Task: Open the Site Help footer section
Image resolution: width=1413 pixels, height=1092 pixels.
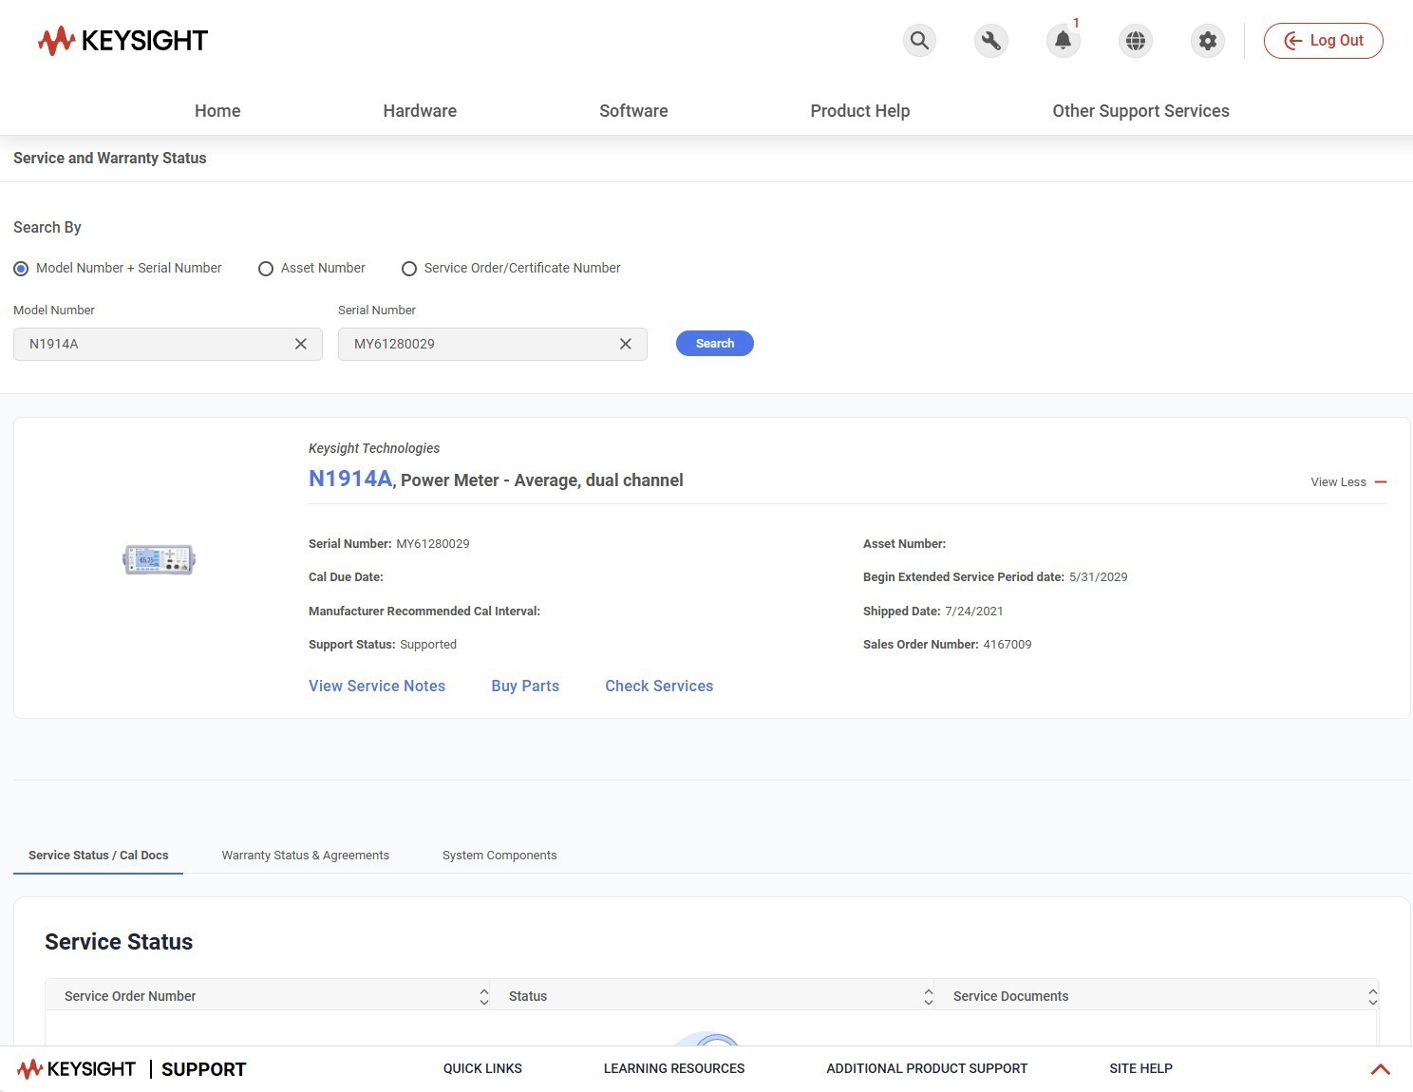Action: 1140,1069
